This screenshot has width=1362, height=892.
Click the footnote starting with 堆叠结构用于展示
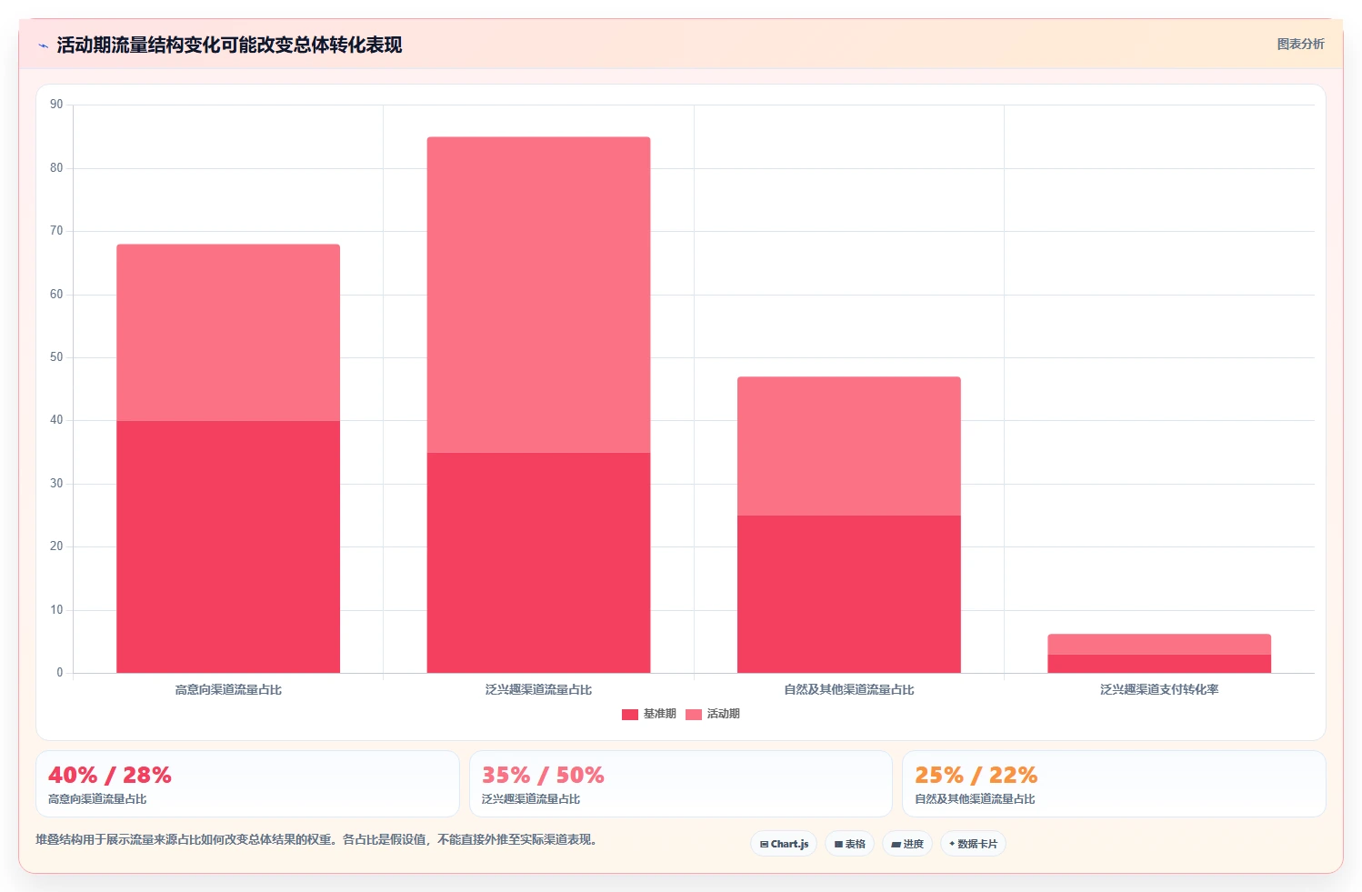click(x=318, y=840)
